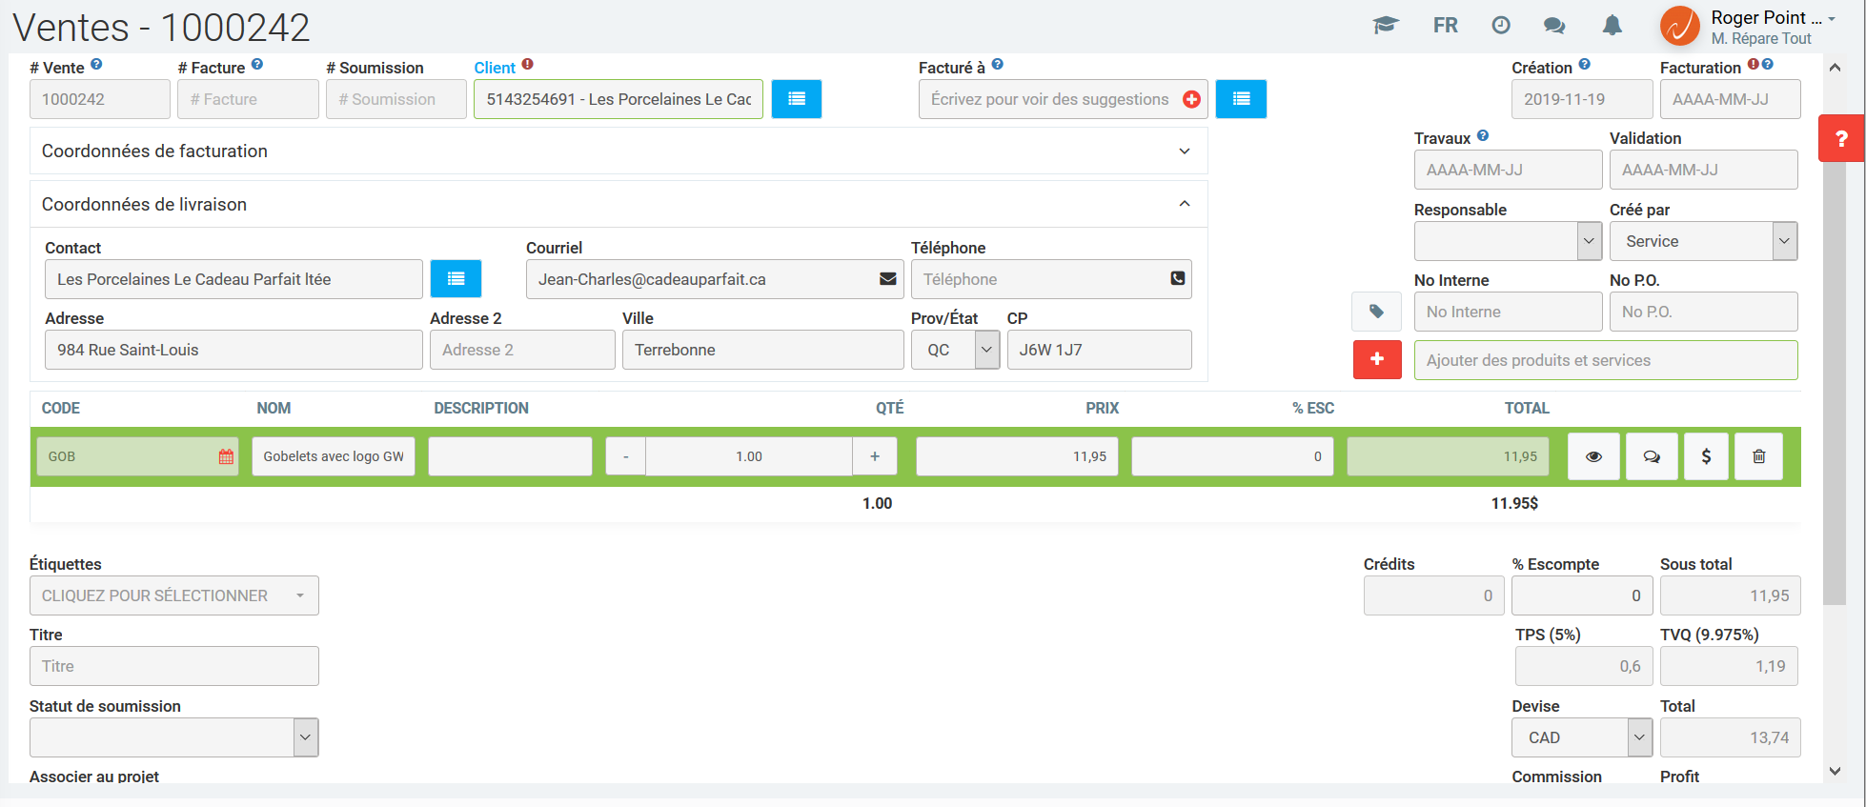Switch language using FR menu item
The image size is (1866, 807).
pos(1445,26)
